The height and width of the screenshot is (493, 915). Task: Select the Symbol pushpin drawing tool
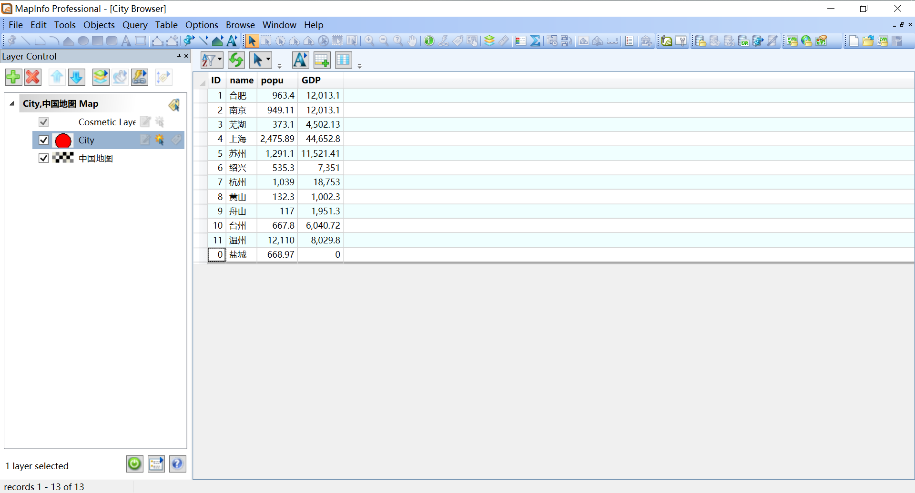point(12,41)
